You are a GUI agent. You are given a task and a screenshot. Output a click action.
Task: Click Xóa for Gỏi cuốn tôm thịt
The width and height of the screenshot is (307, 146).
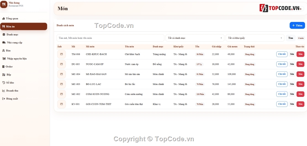pos(300,104)
